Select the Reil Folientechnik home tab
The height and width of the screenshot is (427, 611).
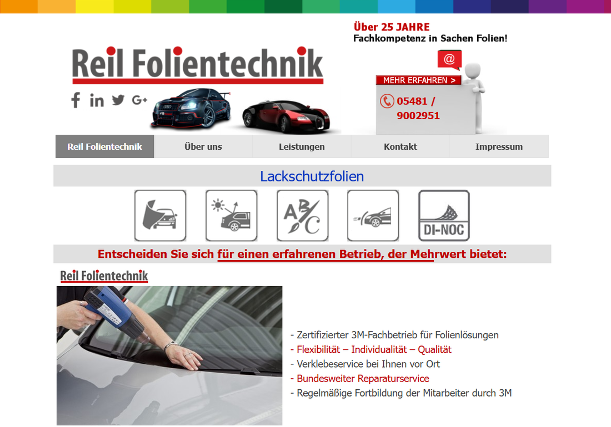(x=105, y=146)
